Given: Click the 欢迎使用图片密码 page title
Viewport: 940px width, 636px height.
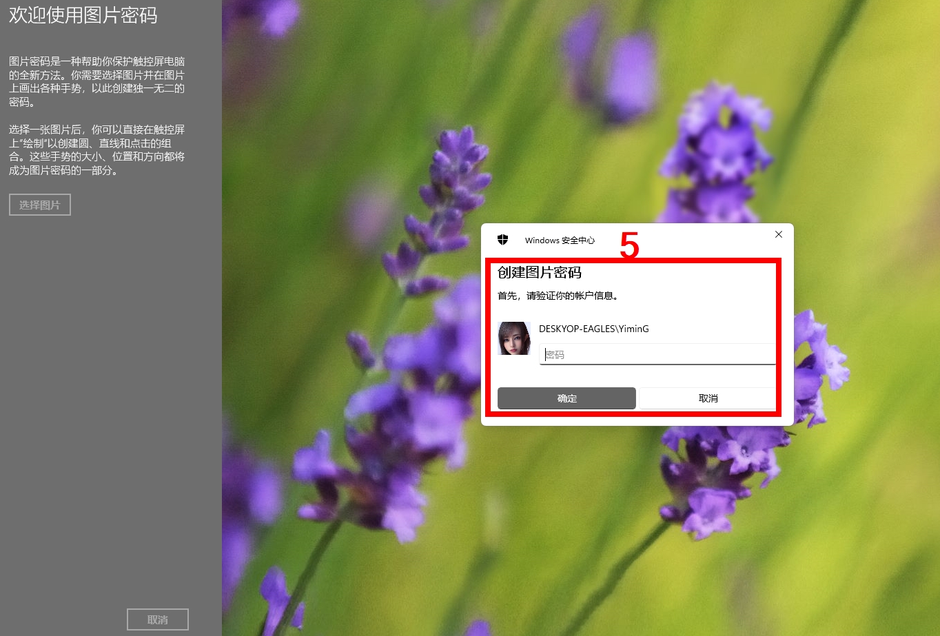Looking at the screenshot, I should coord(83,15).
